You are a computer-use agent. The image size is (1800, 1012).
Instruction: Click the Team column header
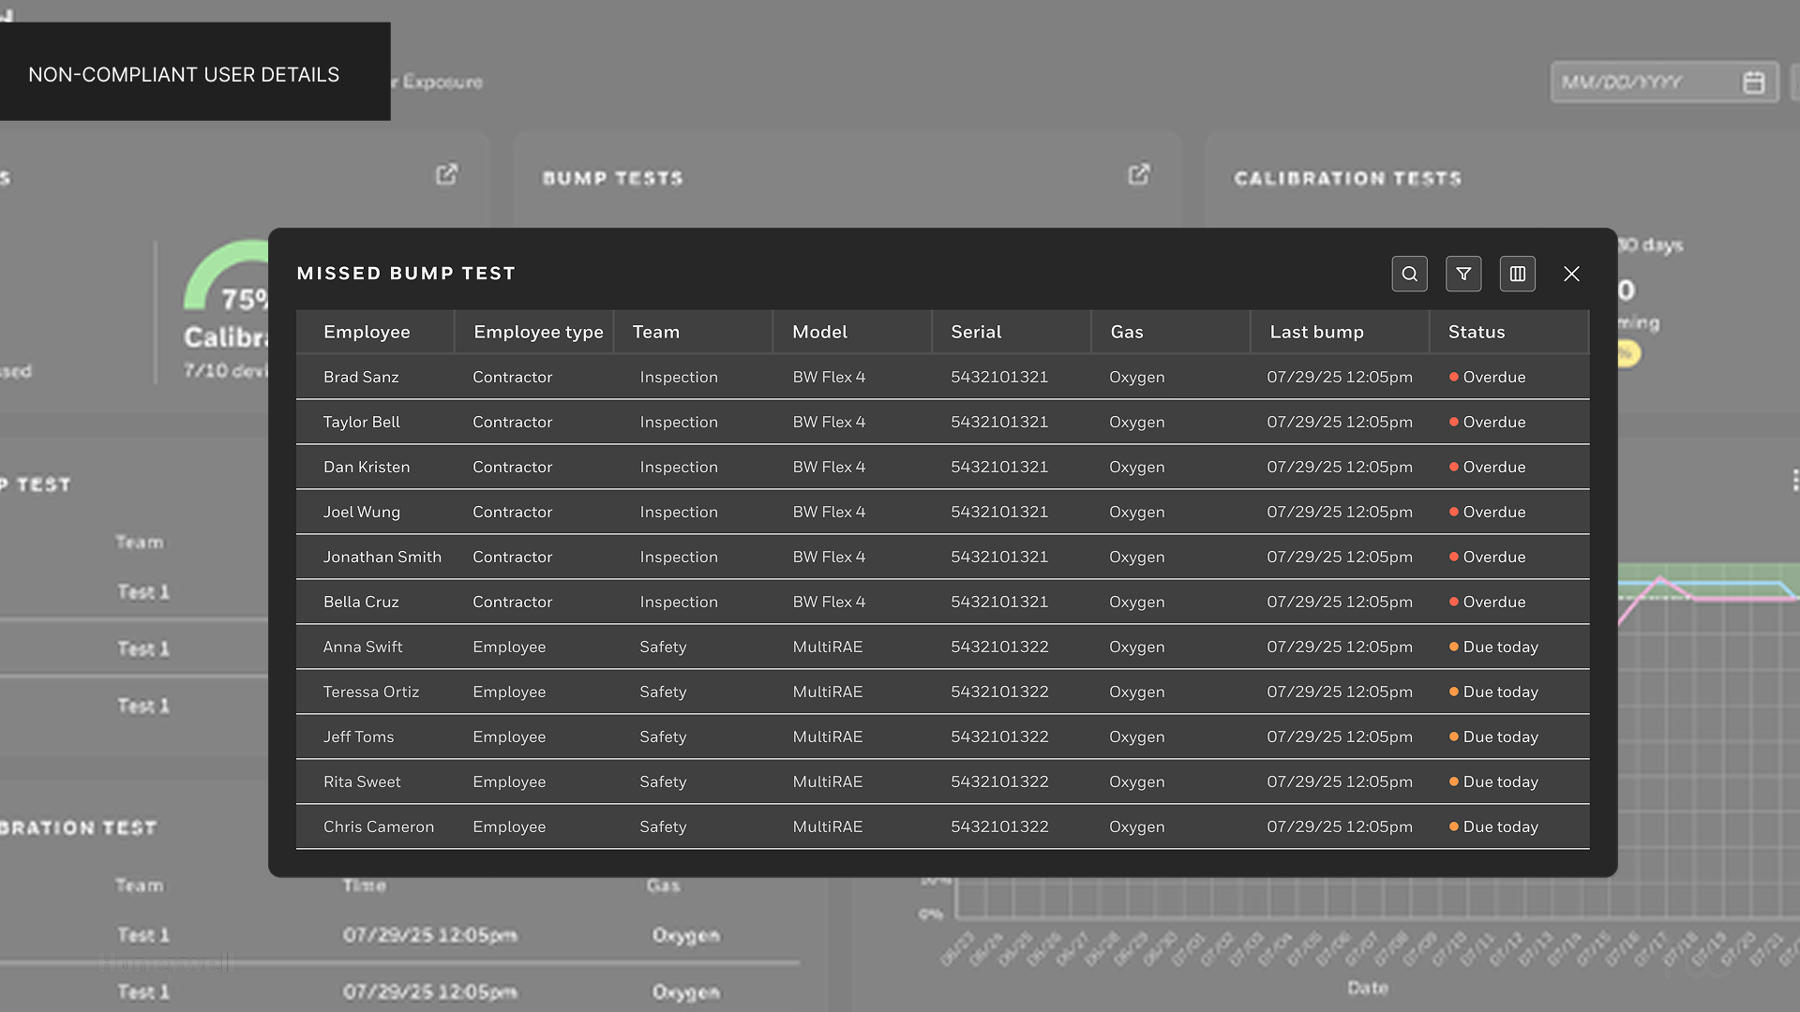(655, 332)
